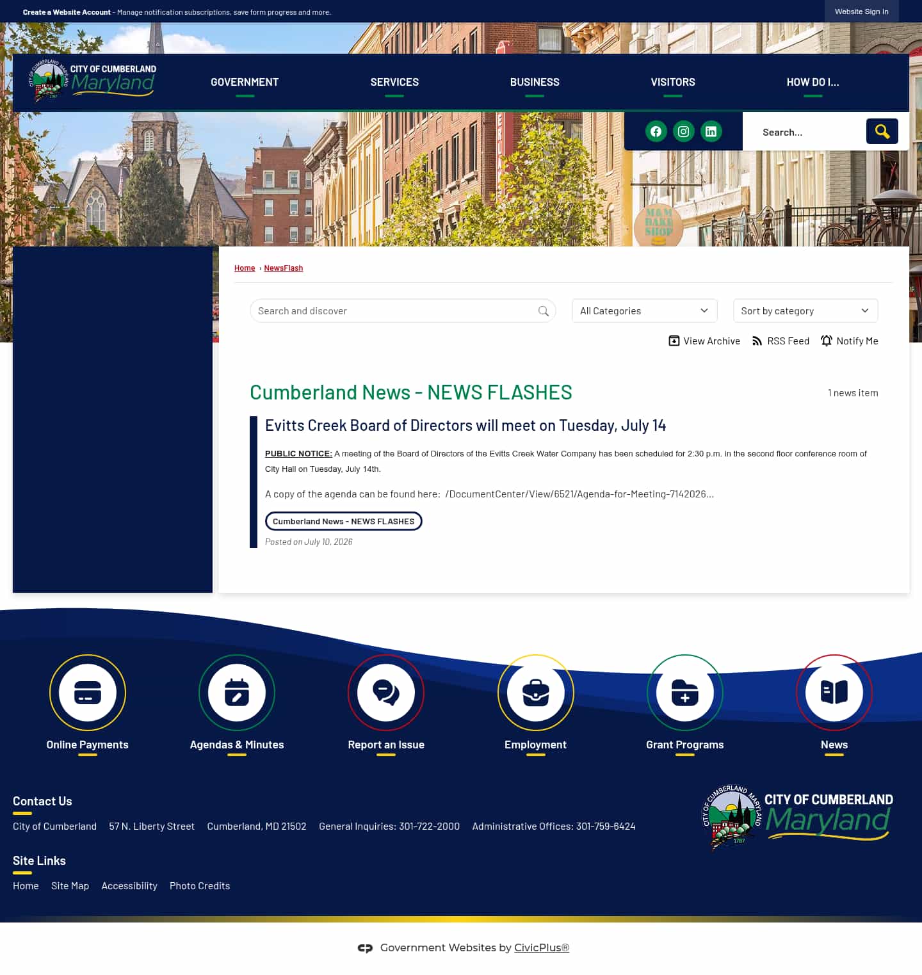Viewport: 922px width, 975px height.
Task: Click the Agendas & Minutes label
Action: pyautogui.click(x=237, y=745)
